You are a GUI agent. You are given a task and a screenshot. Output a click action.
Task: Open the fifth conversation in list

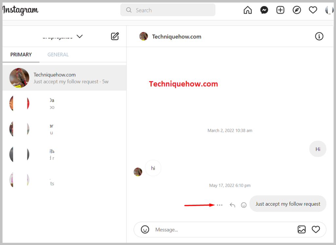tap(64, 180)
